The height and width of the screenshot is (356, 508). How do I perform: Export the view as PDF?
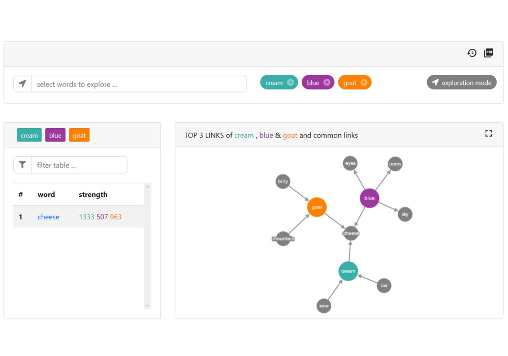point(489,53)
